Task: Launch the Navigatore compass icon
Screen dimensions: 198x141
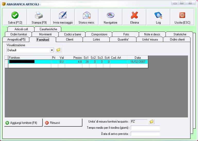Action: tap(110, 15)
